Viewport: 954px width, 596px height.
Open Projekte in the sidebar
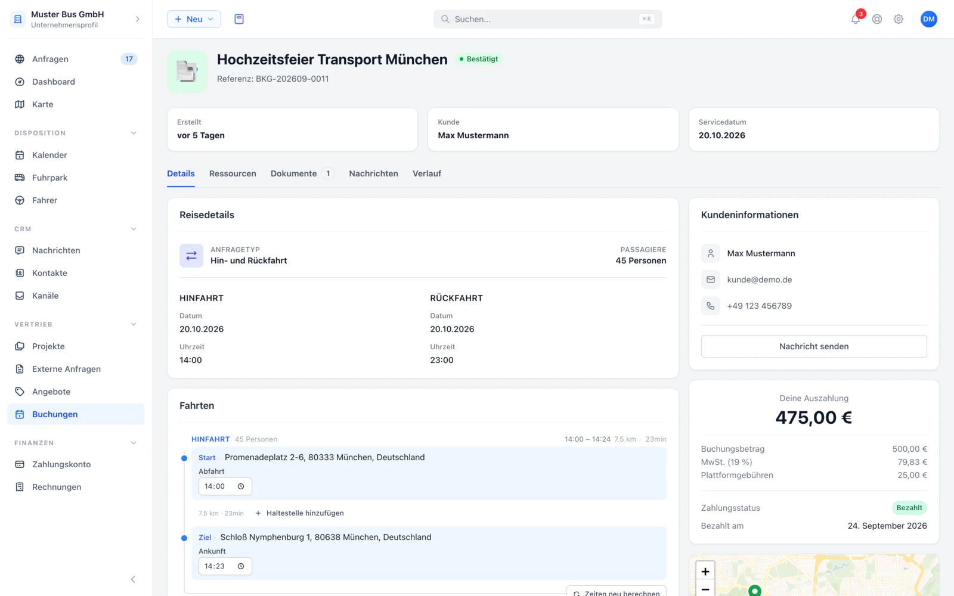(x=76, y=346)
